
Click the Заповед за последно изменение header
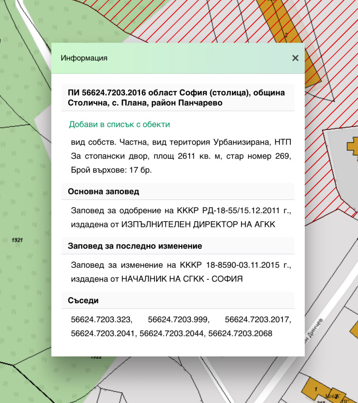(x=135, y=246)
